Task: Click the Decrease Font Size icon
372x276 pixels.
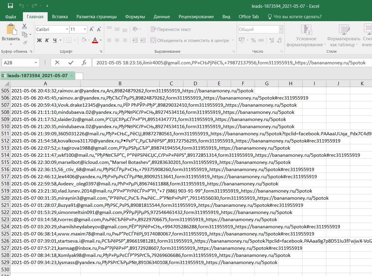Action: point(99,30)
